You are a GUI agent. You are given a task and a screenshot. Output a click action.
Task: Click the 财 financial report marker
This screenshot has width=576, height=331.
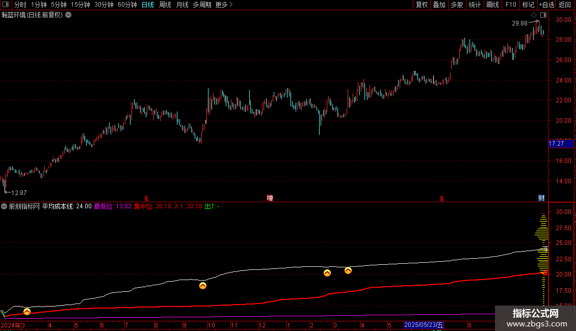tap(541, 198)
